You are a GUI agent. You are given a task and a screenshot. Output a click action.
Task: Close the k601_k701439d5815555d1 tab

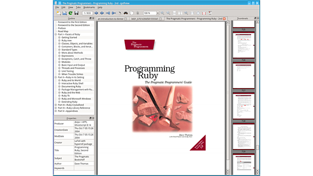pyautogui.click(x=161, y=19)
